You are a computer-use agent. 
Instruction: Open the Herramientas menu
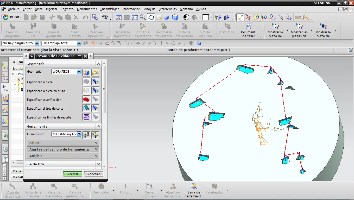pyautogui.click(x=87, y=9)
